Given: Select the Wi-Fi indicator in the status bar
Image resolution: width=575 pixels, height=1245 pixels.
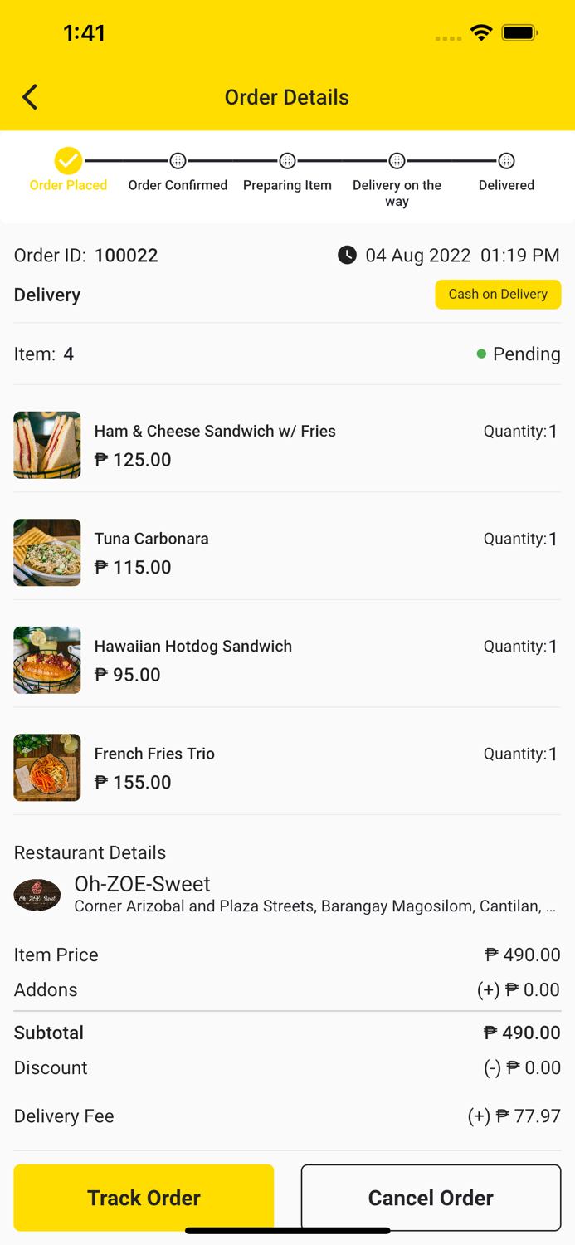Looking at the screenshot, I should click(x=482, y=33).
